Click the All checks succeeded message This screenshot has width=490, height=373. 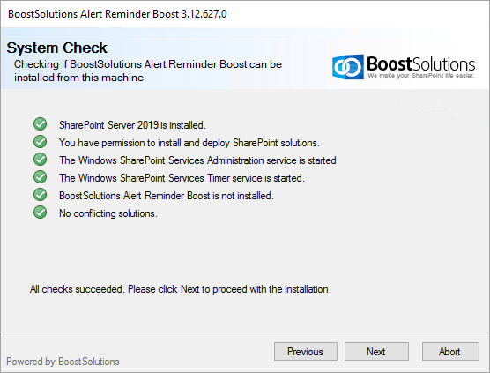[181, 289]
